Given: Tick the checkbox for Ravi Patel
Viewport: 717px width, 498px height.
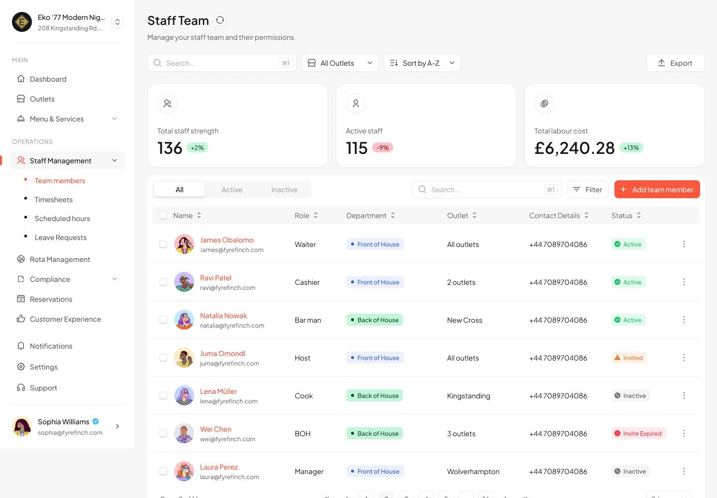Looking at the screenshot, I should pyautogui.click(x=163, y=282).
